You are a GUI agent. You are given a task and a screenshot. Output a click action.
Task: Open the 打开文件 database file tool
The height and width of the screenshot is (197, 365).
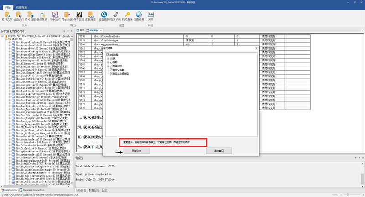[7, 16]
